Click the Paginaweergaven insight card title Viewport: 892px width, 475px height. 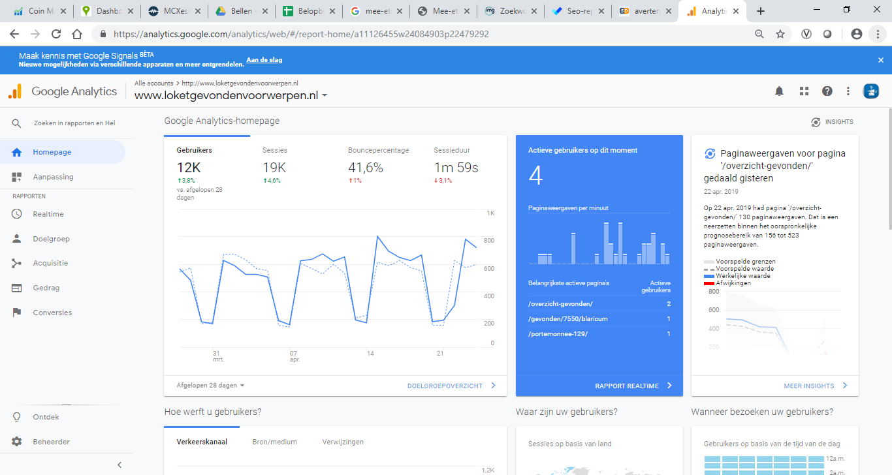point(776,166)
